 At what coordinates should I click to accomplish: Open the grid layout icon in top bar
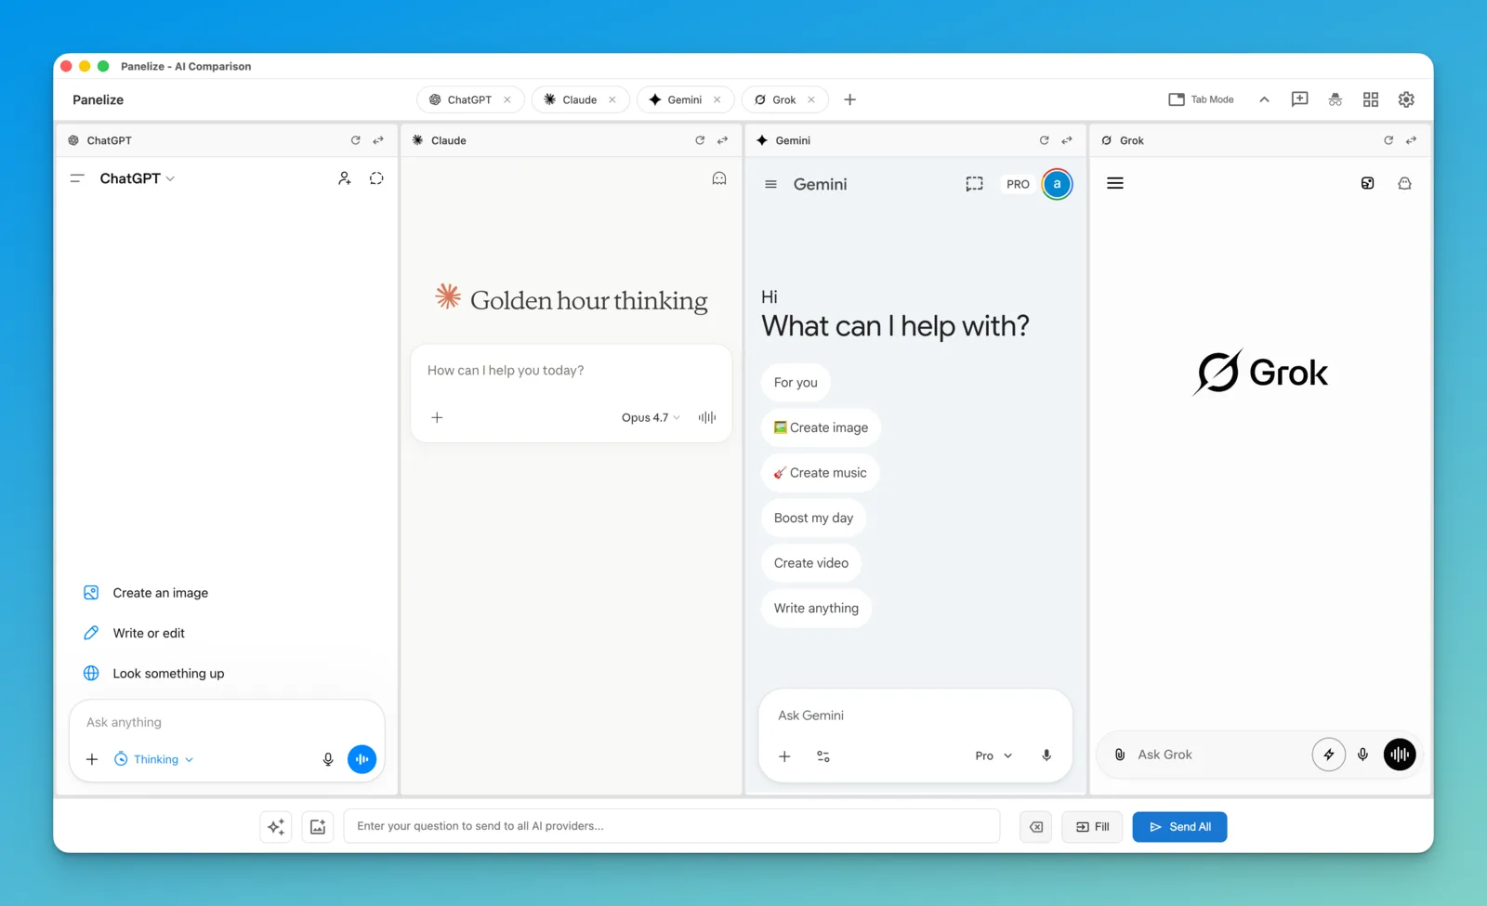pos(1371,99)
